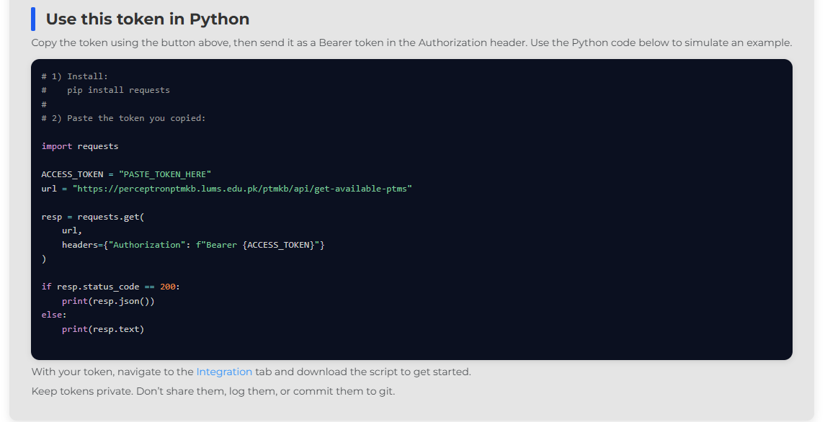Click the blue accent bar beside the heading
The height and width of the screenshot is (422, 825).
(x=33, y=19)
